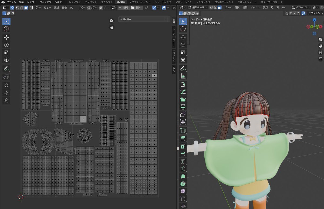
Task: Open the Mio3 sidebar tab
Action: (174, 70)
